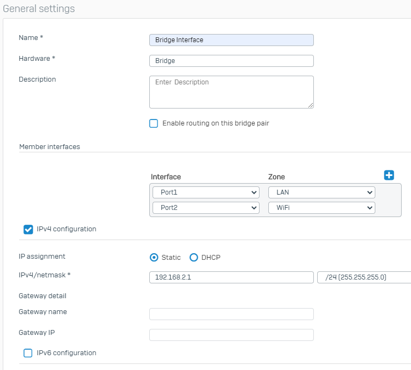Viewport: 411px width, 370px height.
Task: Enable the IPv6 configuration checkbox
Action: click(28, 353)
